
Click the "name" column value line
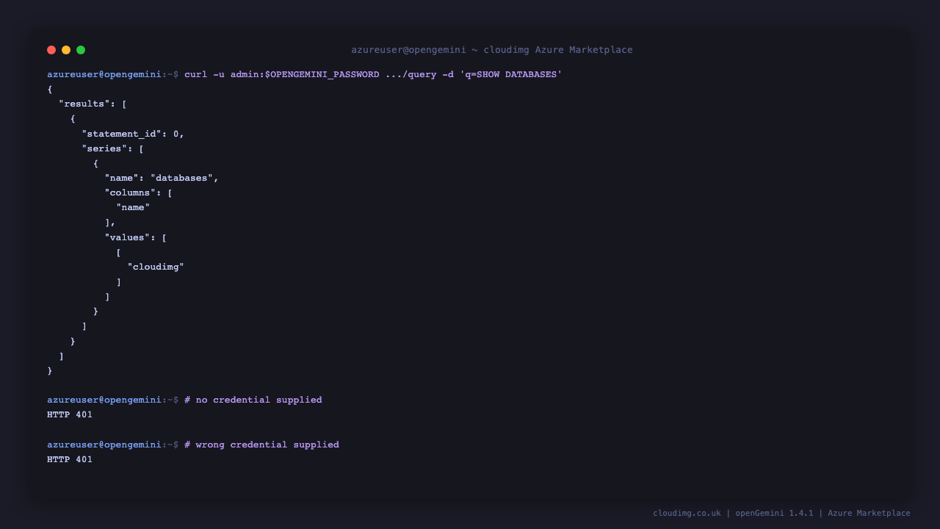coord(133,207)
